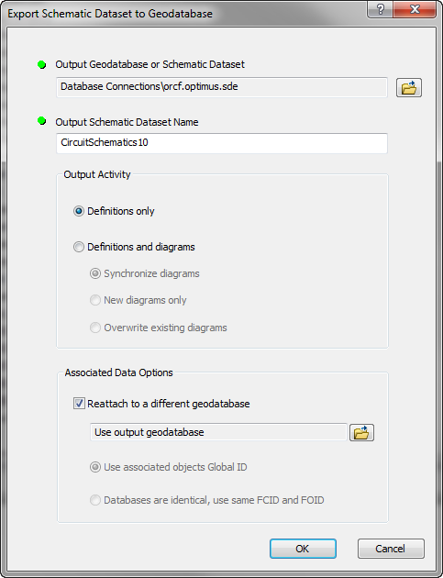The image size is (443, 578).
Task: Click the dialog title bar text
Action: coord(110,14)
